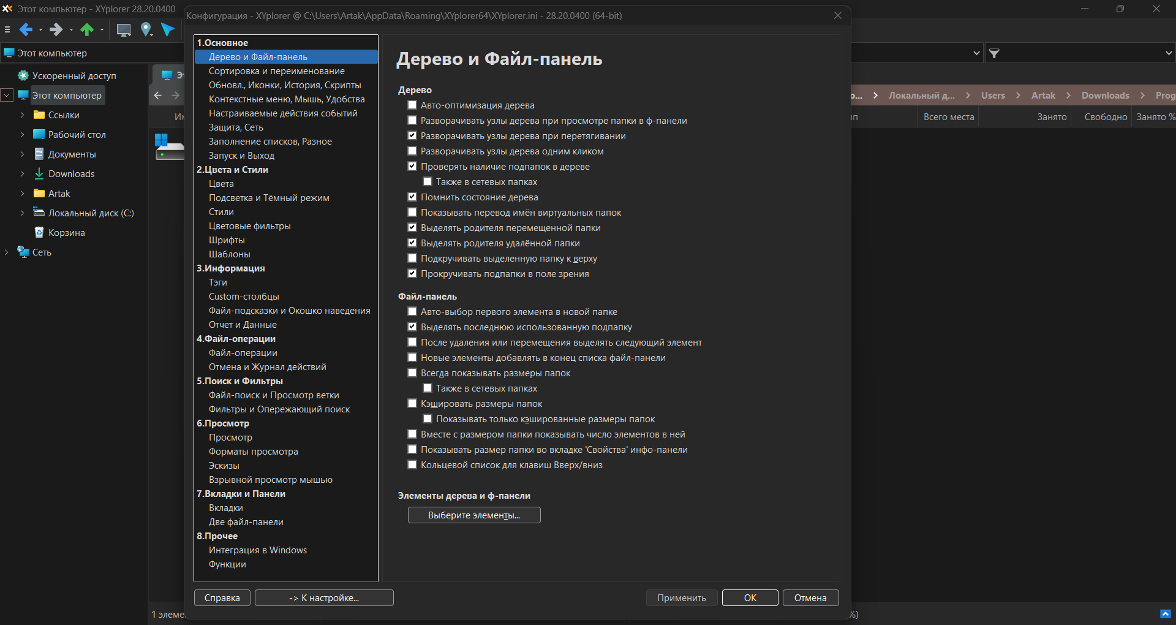Click the blue Back arrow in toolbar
Viewport: 1176px width, 625px height.
click(x=25, y=29)
